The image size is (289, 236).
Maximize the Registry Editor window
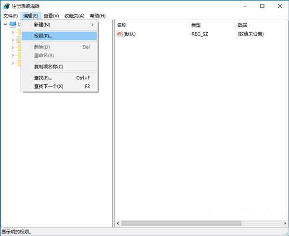(x=262, y=6)
